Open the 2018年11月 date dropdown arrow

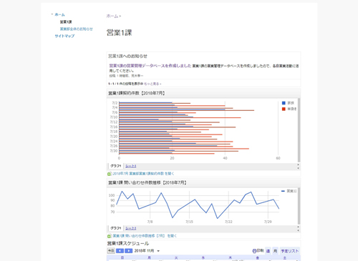[158, 251]
